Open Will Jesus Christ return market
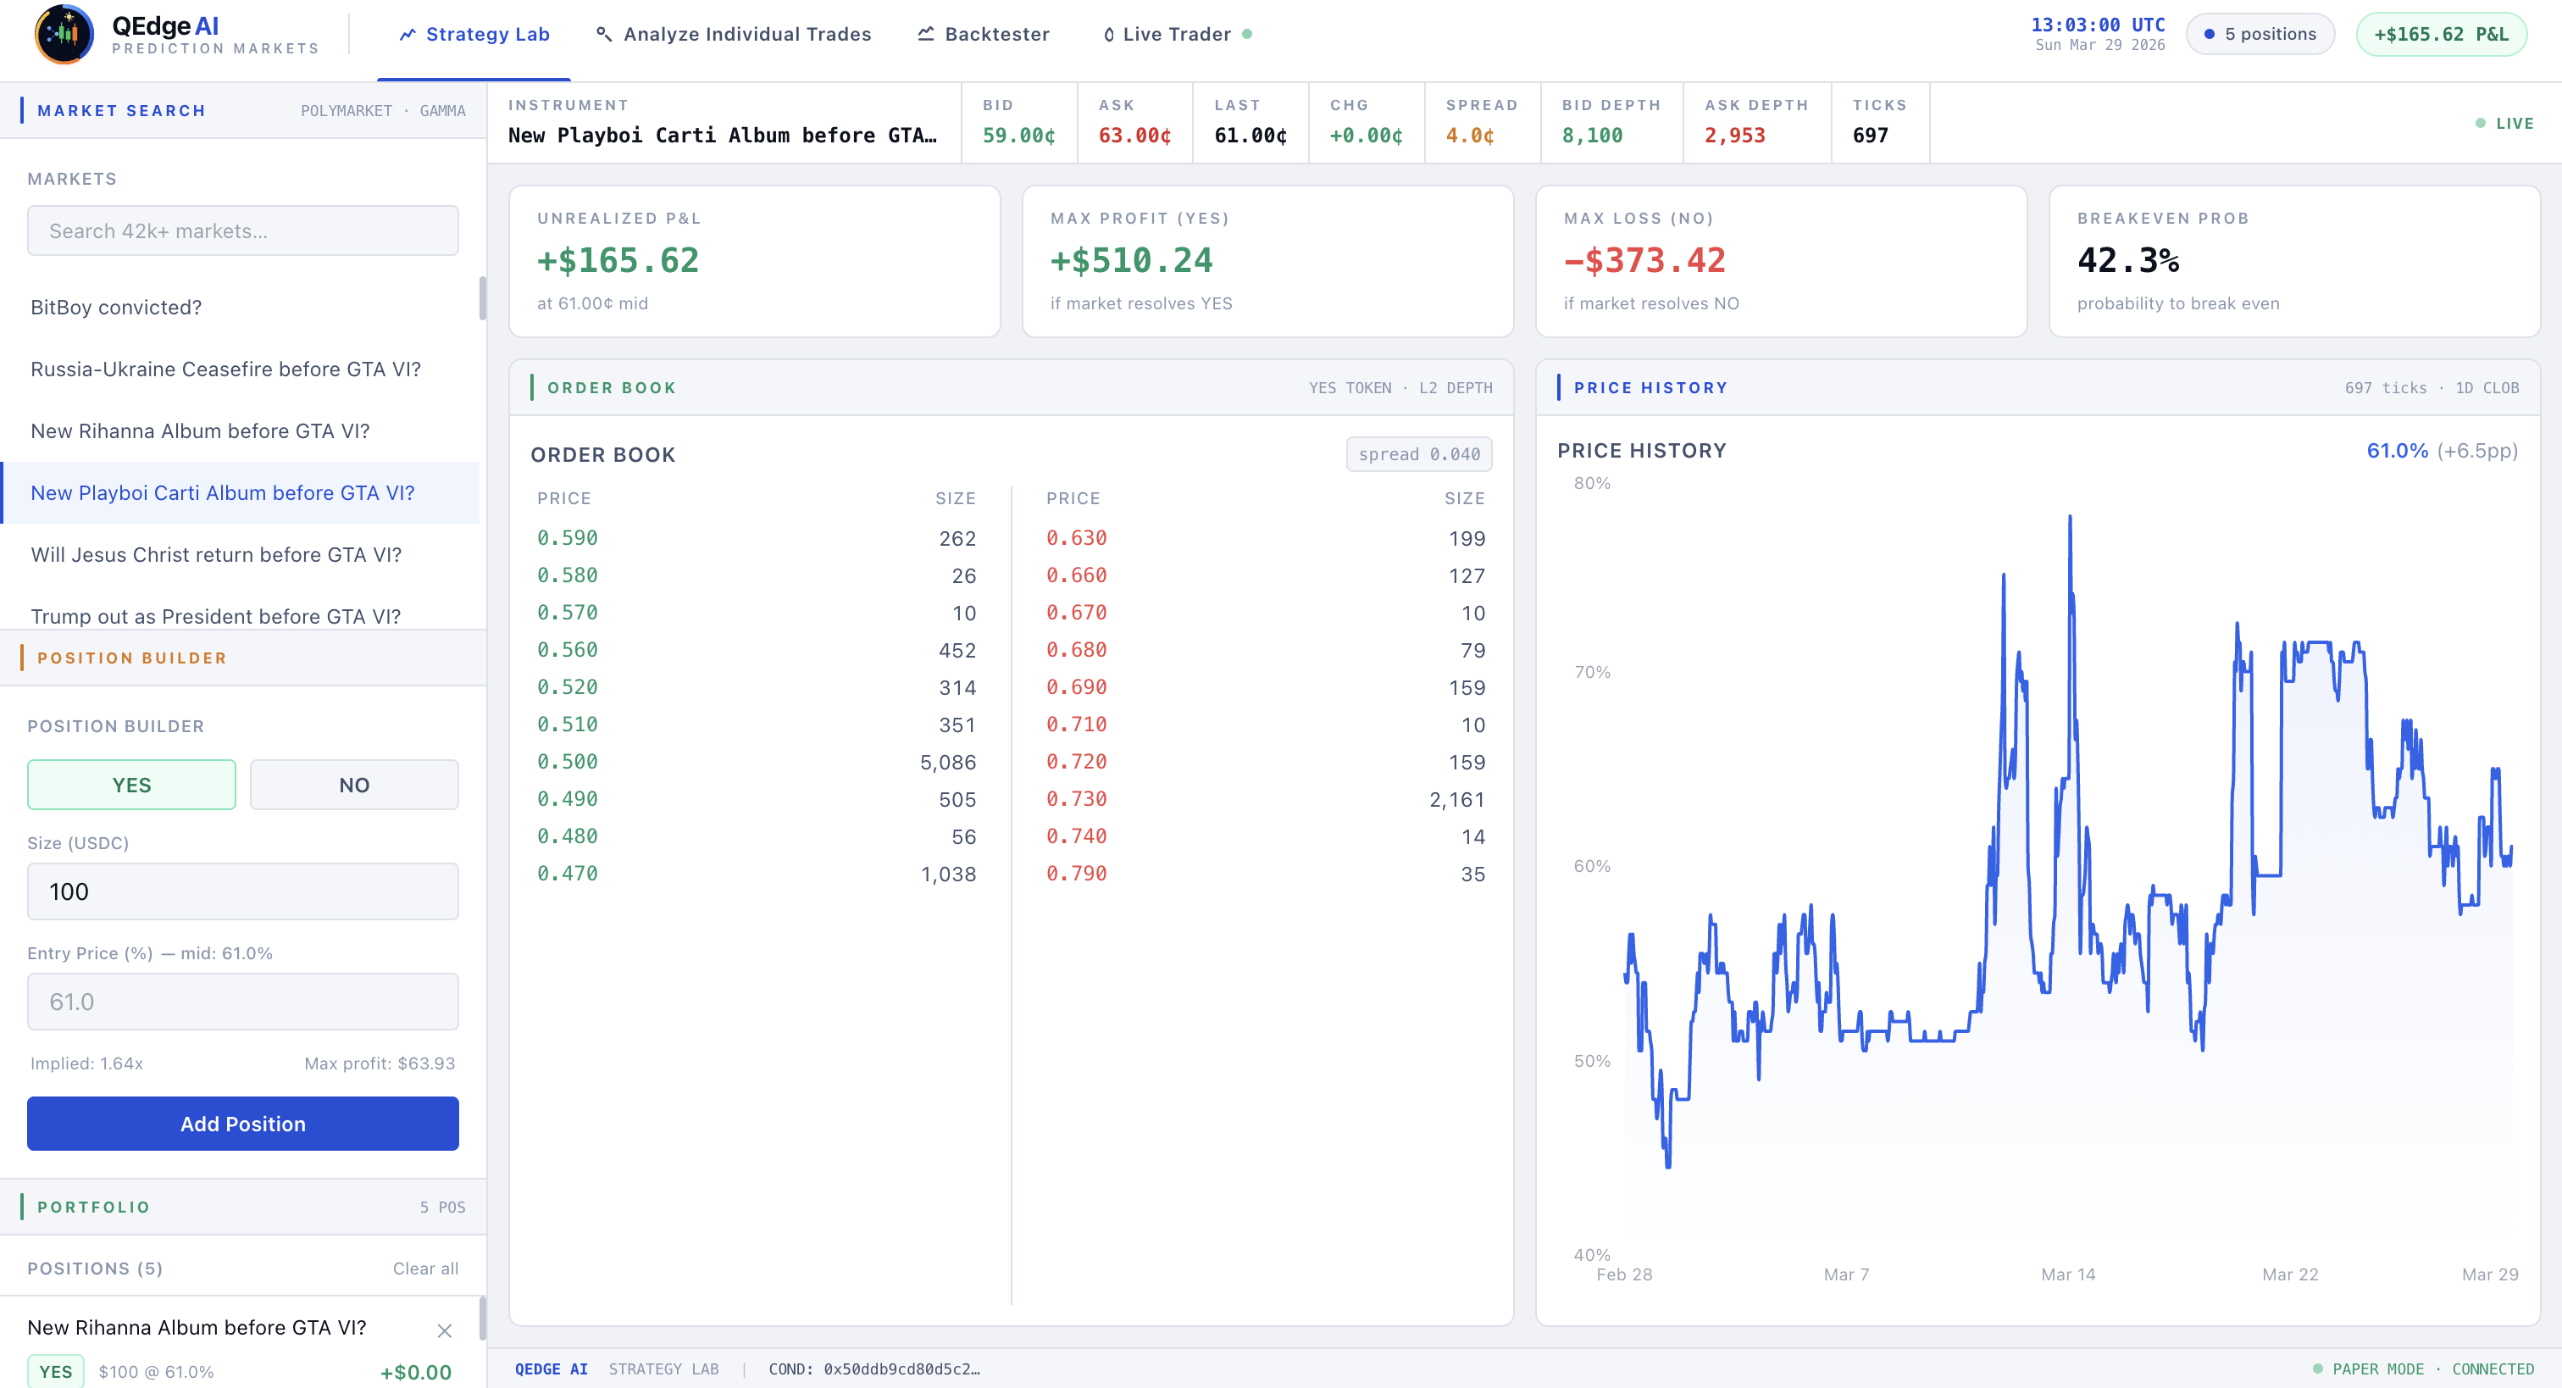The width and height of the screenshot is (2562, 1388). [216, 554]
